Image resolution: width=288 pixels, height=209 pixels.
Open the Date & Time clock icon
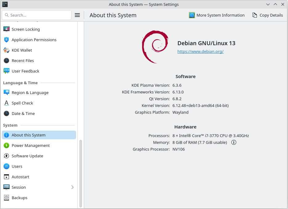tap(6, 113)
